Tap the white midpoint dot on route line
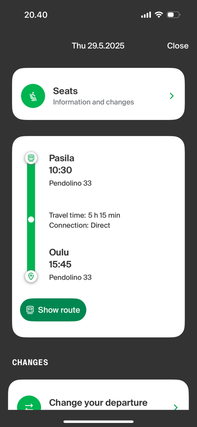Viewport: 197px width, 427px height. pyautogui.click(x=31, y=220)
